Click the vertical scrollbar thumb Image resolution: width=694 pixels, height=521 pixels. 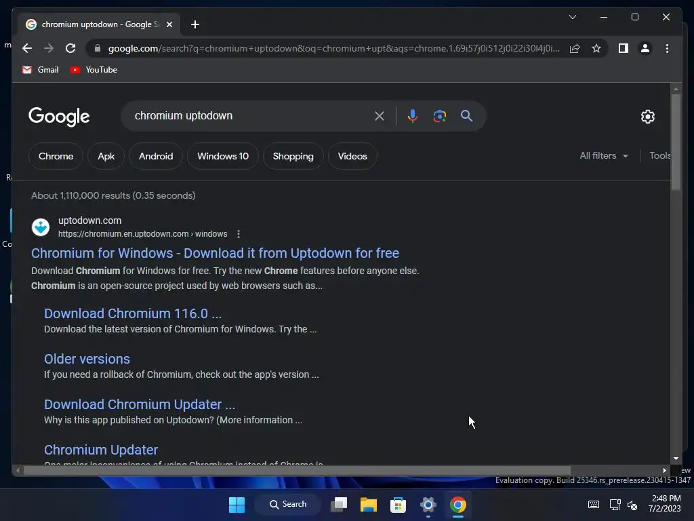pos(676,142)
